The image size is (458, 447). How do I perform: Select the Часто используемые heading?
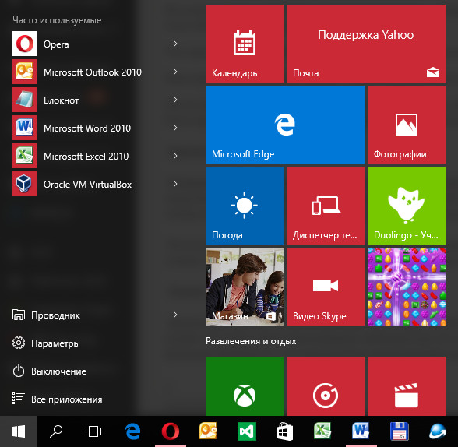[x=57, y=20]
